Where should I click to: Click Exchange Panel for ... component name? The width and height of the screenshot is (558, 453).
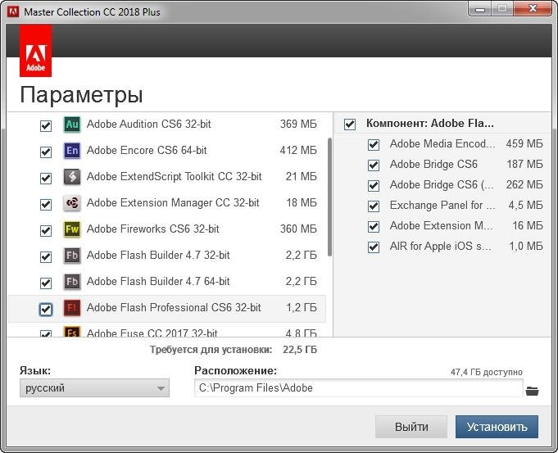(442, 206)
